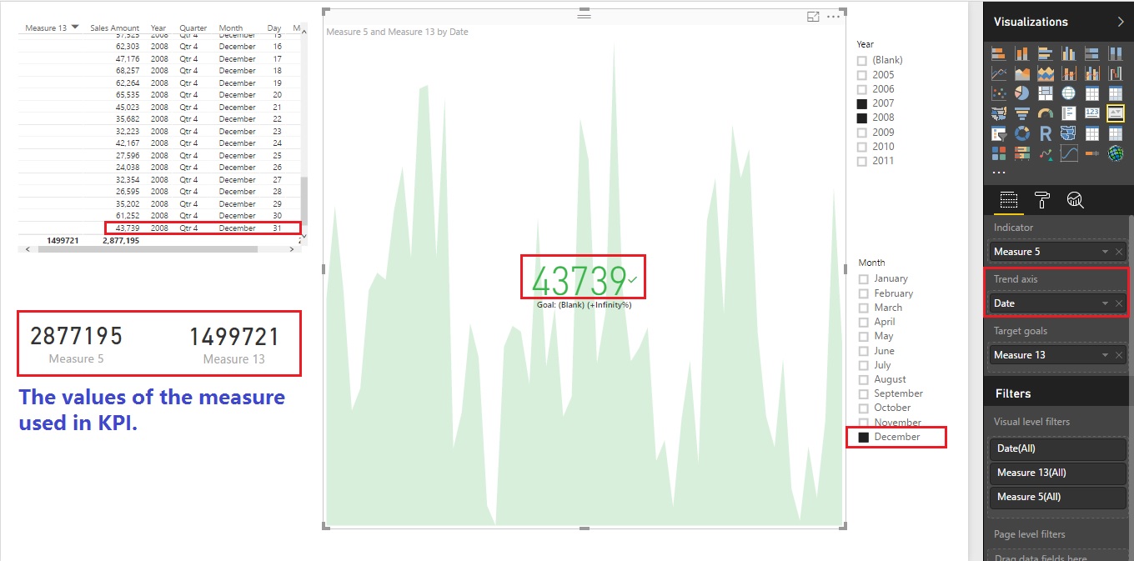
Task: Switch to the Fields well tab
Action: click(x=1009, y=200)
